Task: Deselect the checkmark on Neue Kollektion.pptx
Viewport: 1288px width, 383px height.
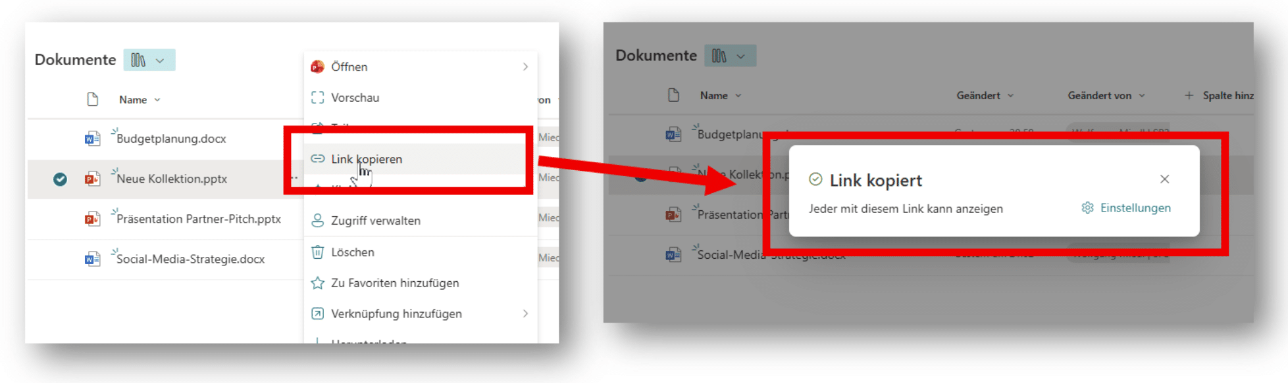Action: pyautogui.click(x=60, y=179)
